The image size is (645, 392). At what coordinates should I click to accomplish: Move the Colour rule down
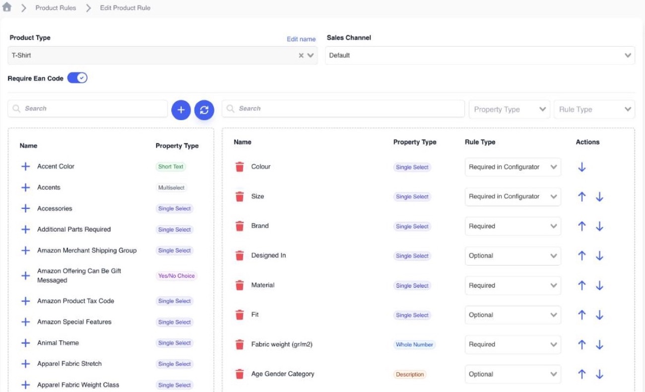[582, 167]
